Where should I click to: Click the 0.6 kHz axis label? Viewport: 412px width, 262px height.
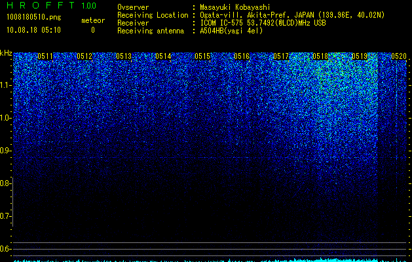click(5, 249)
